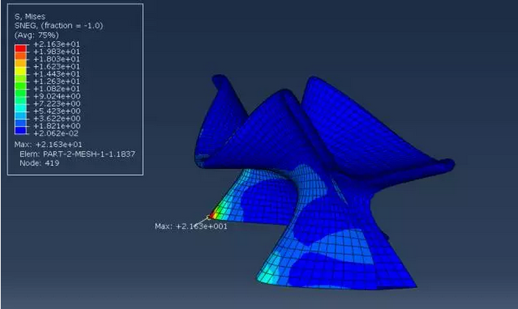Pick the red maximum-stress hotspot on the model

211,216
